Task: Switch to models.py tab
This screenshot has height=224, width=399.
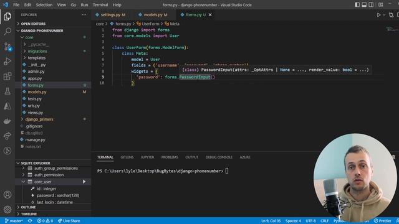Action: pyautogui.click(x=153, y=15)
